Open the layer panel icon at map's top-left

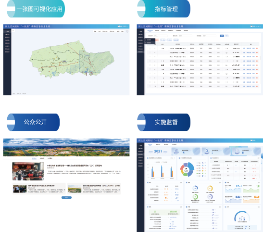[13, 30]
